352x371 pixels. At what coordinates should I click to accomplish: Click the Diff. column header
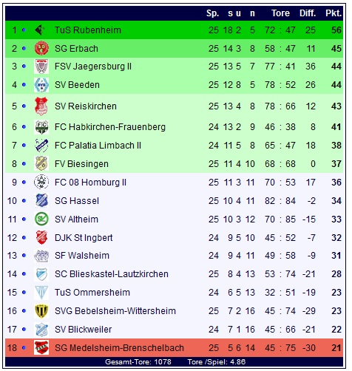(x=308, y=13)
